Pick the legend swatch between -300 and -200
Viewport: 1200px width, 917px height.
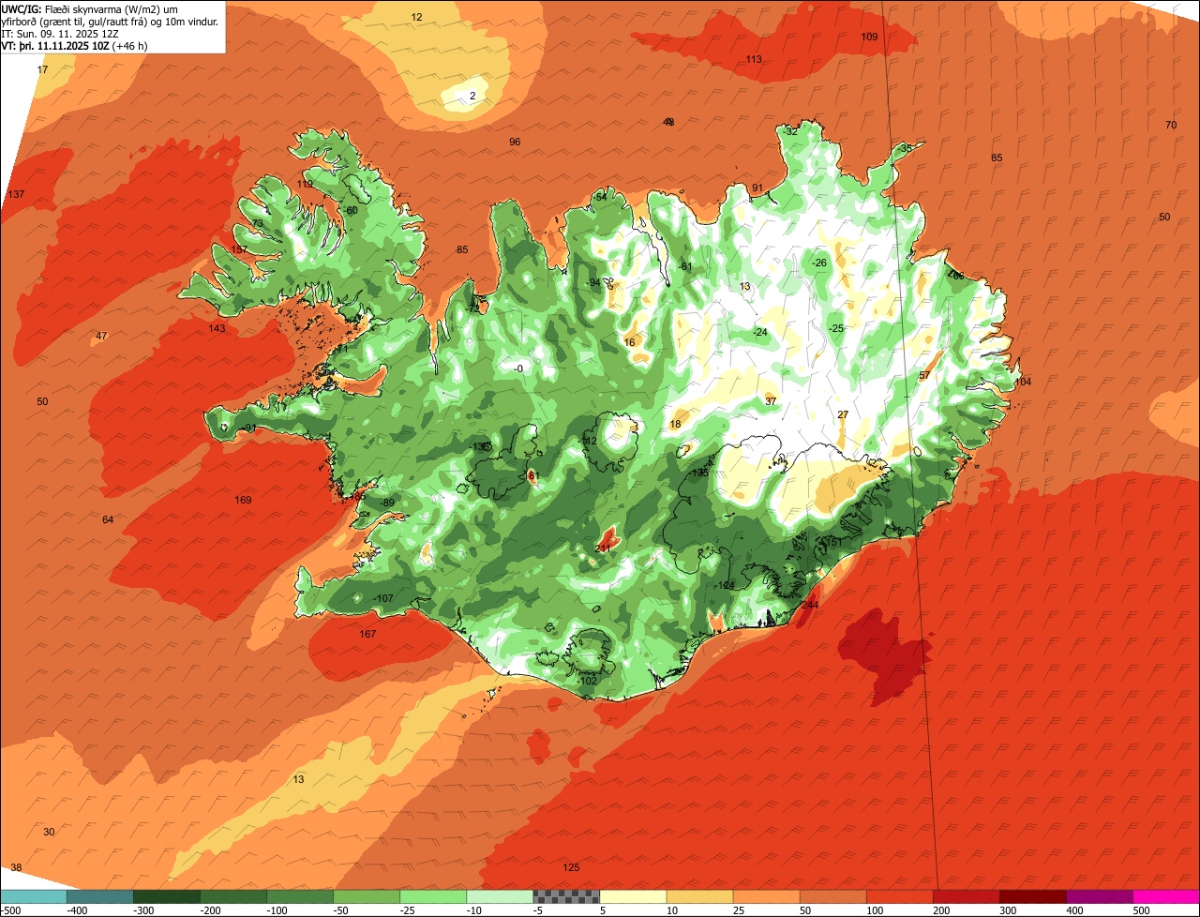pyautogui.click(x=166, y=896)
